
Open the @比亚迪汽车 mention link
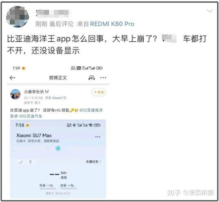click(x=31, y=116)
